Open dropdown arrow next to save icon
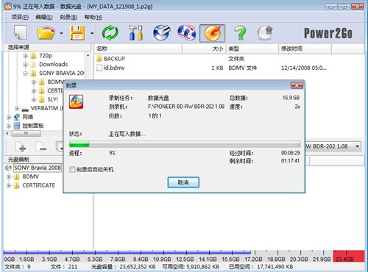Viewport: 368px width, 272px height. (92, 33)
